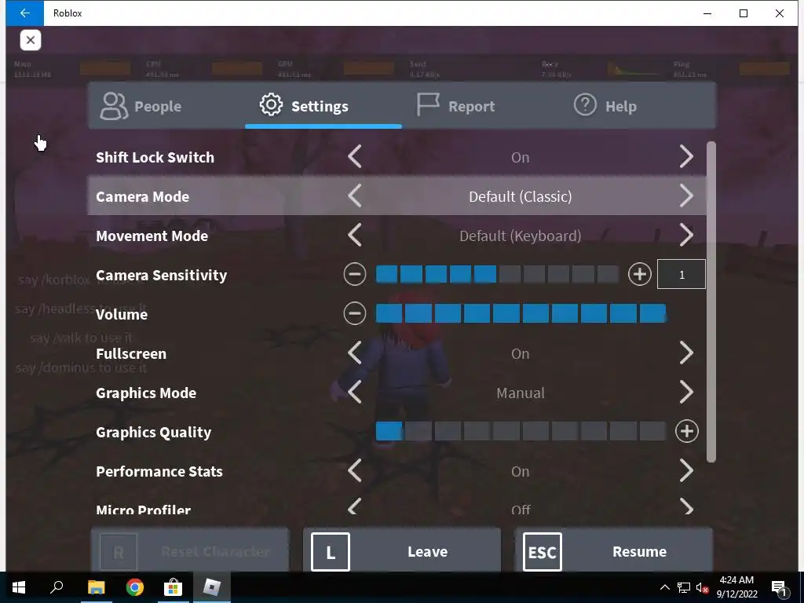Toggle Fullscreen using the right arrow
The height and width of the screenshot is (603, 804).
pos(686,353)
